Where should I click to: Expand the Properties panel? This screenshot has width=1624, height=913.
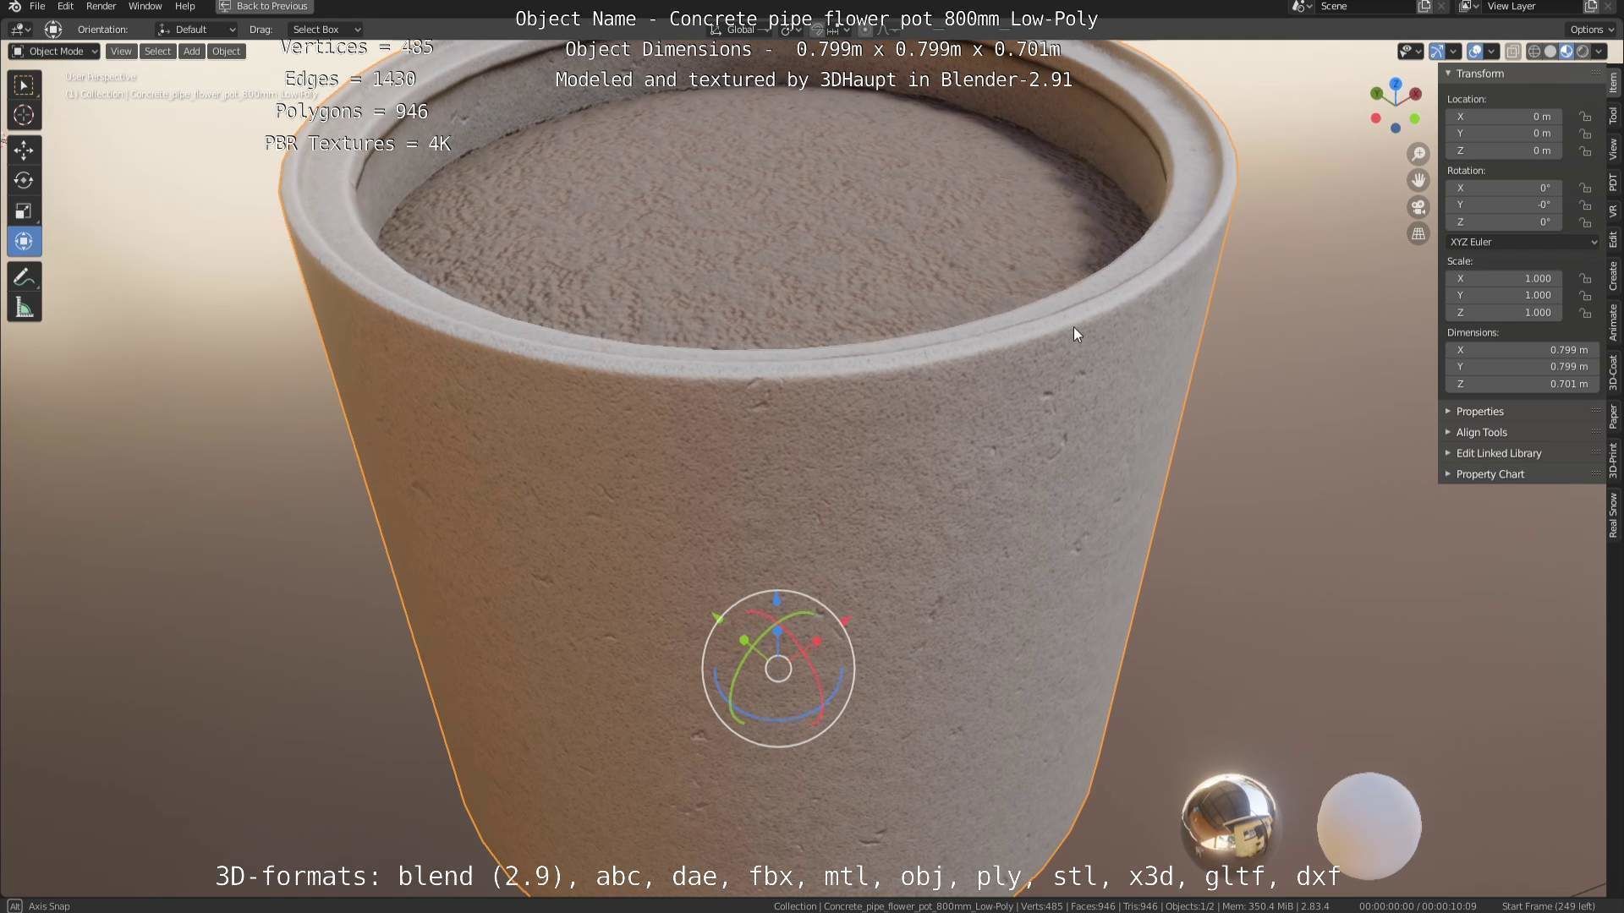point(1479,412)
